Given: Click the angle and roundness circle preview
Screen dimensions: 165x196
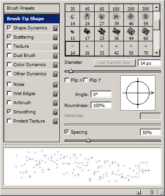Looking at the screenshot, I should coord(138,93).
